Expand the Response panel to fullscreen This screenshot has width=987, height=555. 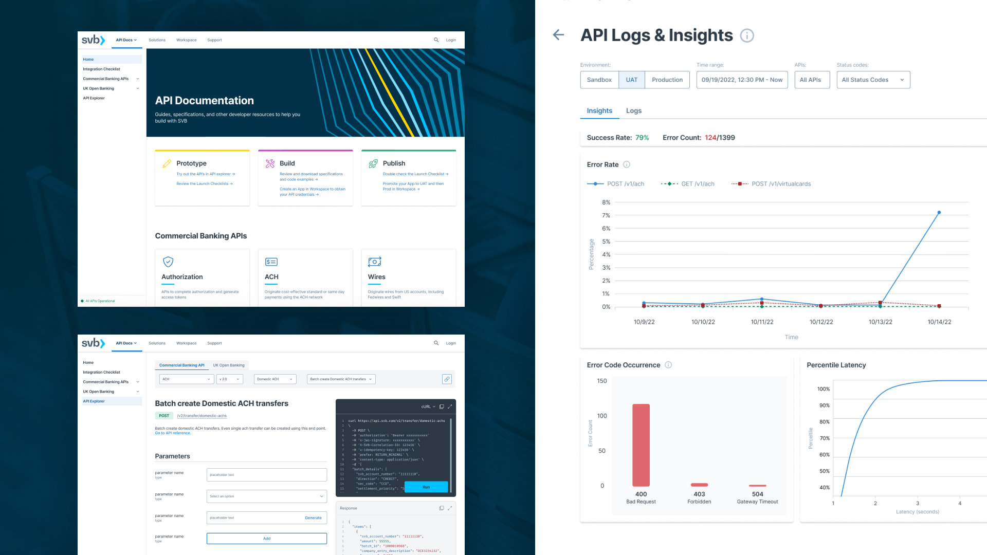[450, 508]
